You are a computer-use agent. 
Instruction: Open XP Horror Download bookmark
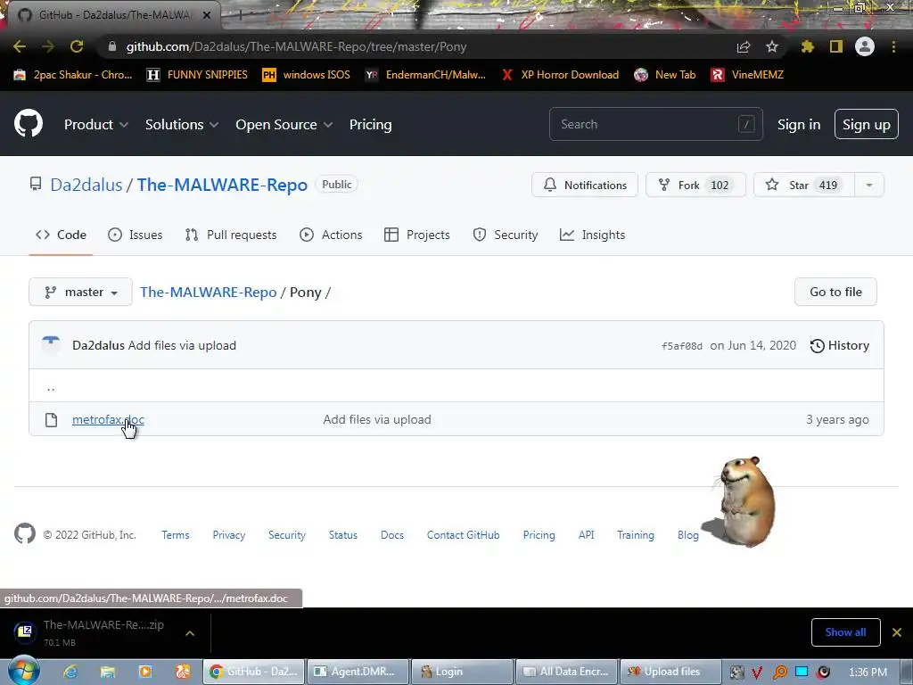click(560, 75)
